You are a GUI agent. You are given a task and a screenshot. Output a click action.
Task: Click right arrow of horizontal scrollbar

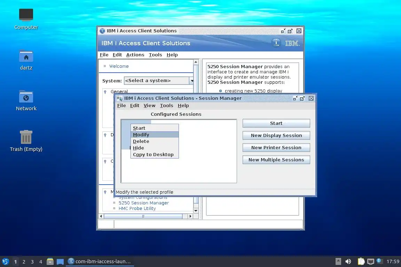[x=190, y=216]
